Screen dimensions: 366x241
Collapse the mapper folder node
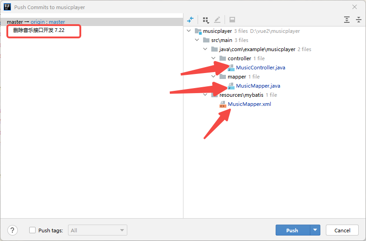[x=213, y=76]
